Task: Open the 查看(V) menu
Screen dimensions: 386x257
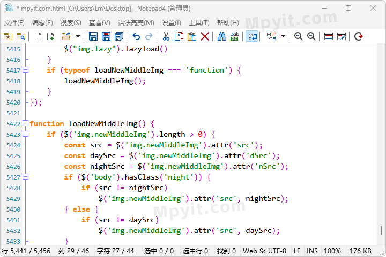Action: click(100, 23)
